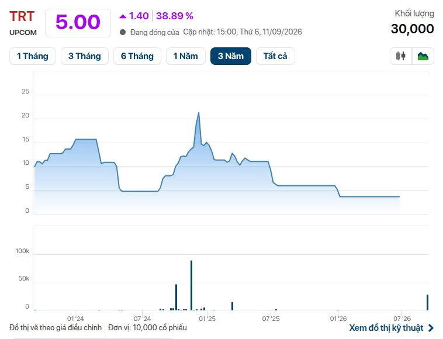Show the Tất cả time range
The width and height of the screenshot is (443, 339).
pos(275,56)
